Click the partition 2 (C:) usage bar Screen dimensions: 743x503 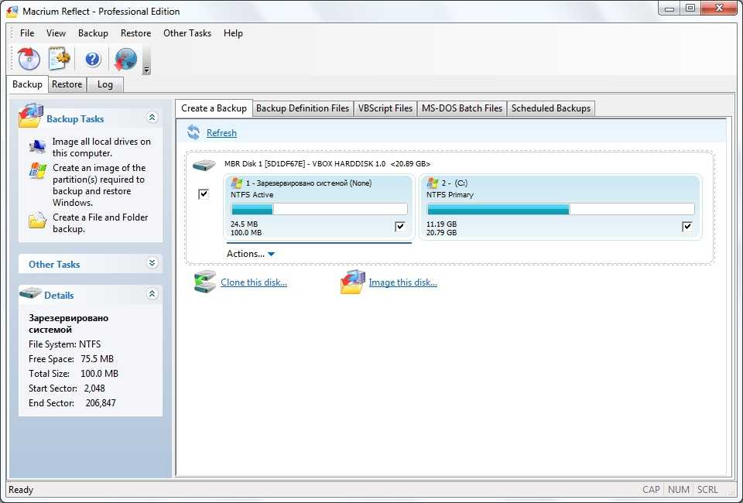tap(560, 209)
